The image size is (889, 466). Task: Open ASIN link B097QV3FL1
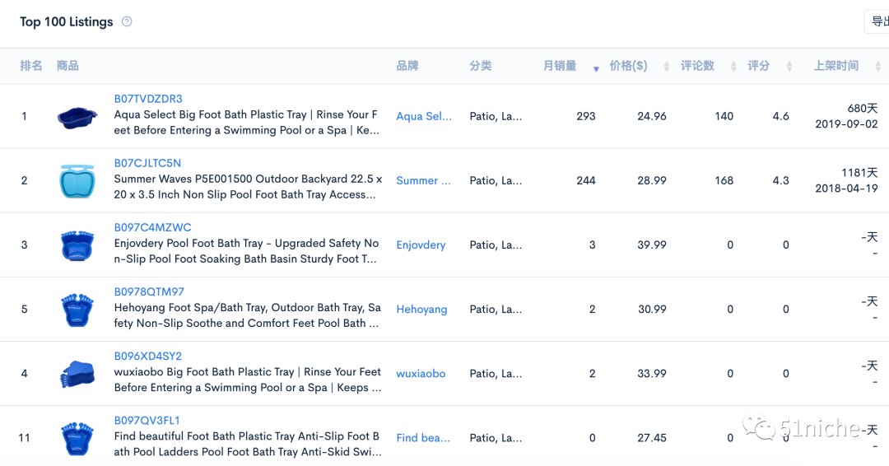147,421
